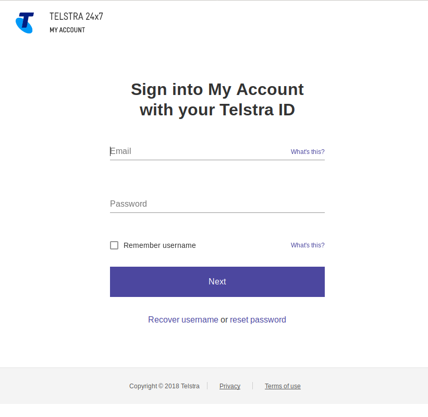The image size is (428, 417).
Task: Open What's this help for Remember username
Action: coord(307,245)
